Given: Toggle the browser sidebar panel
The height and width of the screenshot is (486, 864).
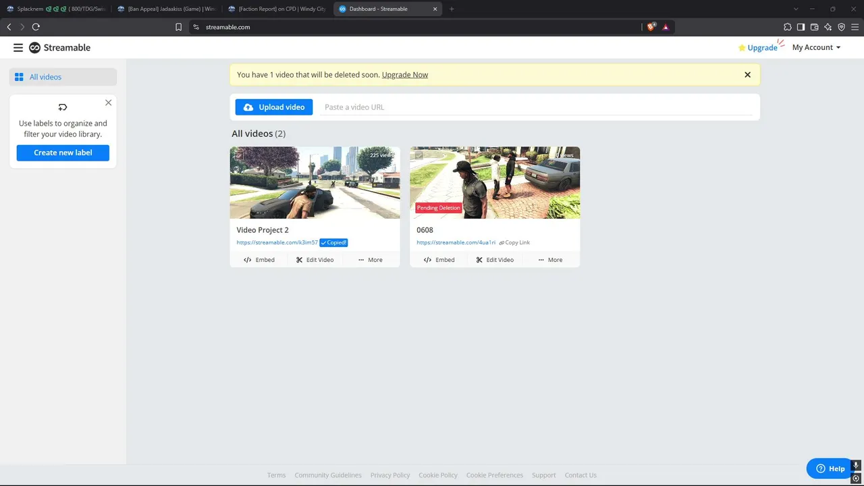Looking at the screenshot, I should click(x=801, y=27).
